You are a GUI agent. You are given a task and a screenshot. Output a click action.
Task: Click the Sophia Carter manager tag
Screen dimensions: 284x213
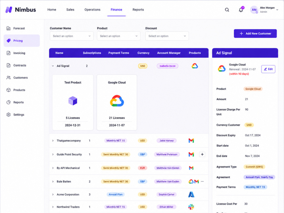[x=166, y=194]
